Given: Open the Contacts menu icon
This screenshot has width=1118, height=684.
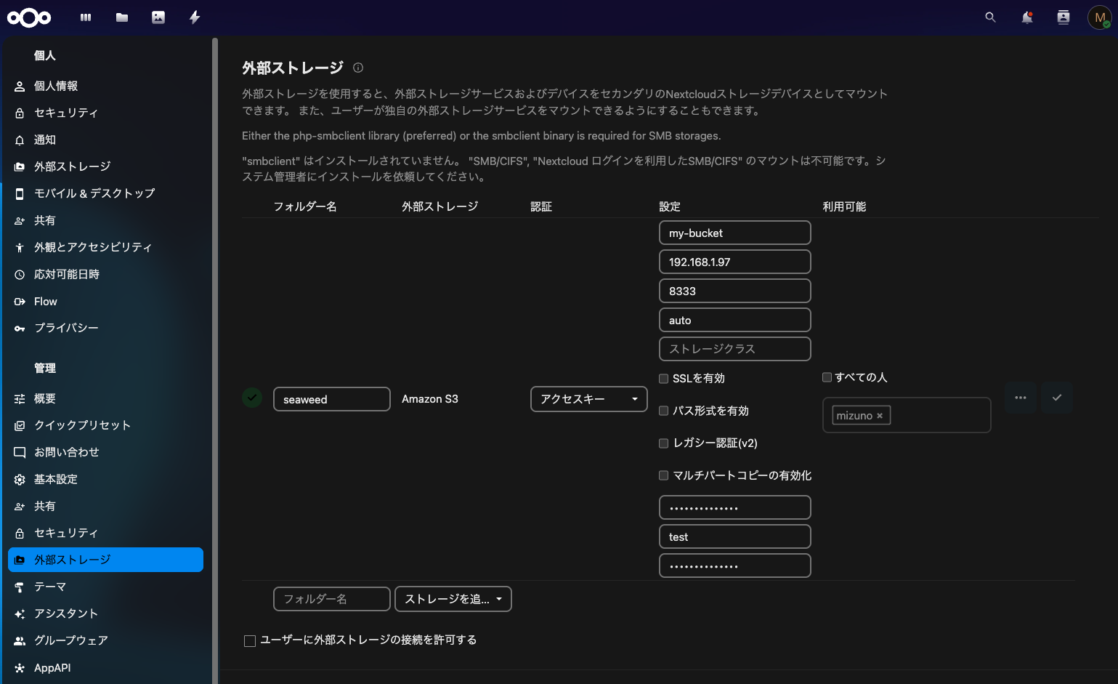Looking at the screenshot, I should click(1063, 17).
